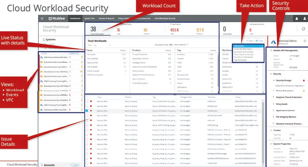This screenshot has height=167, width=308.
Task: Select Tag Workload from Take Action menu
Action: (240, 60)
